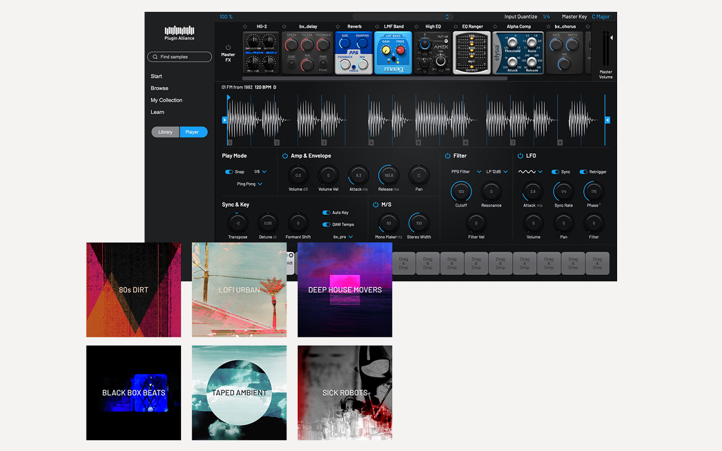This screenshot has width=722, height=451.
Task: Bypass the Alpha Comp compressor
Action: click(495, 26)
